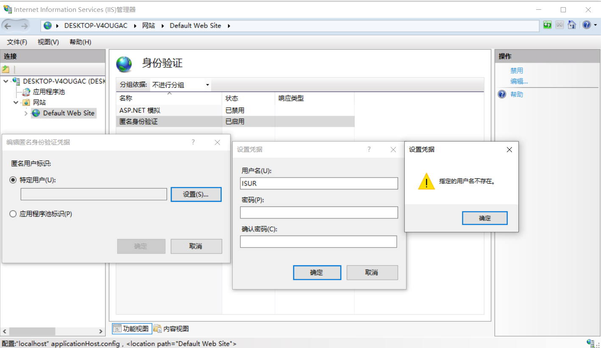Select 应用程序池 in the tree
This screenshot has width=601, height=348.
coord(49,92)
